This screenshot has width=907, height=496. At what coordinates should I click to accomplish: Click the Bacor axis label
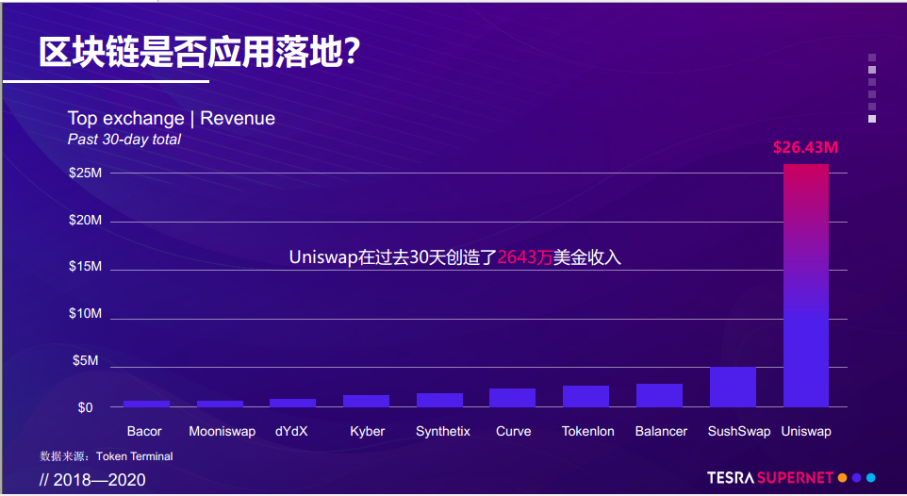click(144, 431)
